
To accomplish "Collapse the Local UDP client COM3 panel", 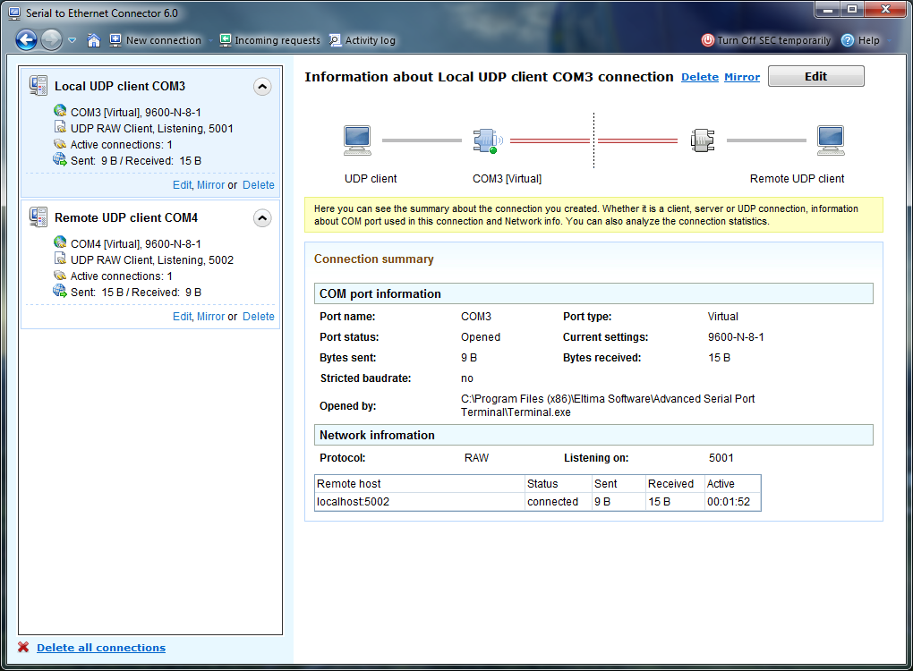I will point(262,87).
